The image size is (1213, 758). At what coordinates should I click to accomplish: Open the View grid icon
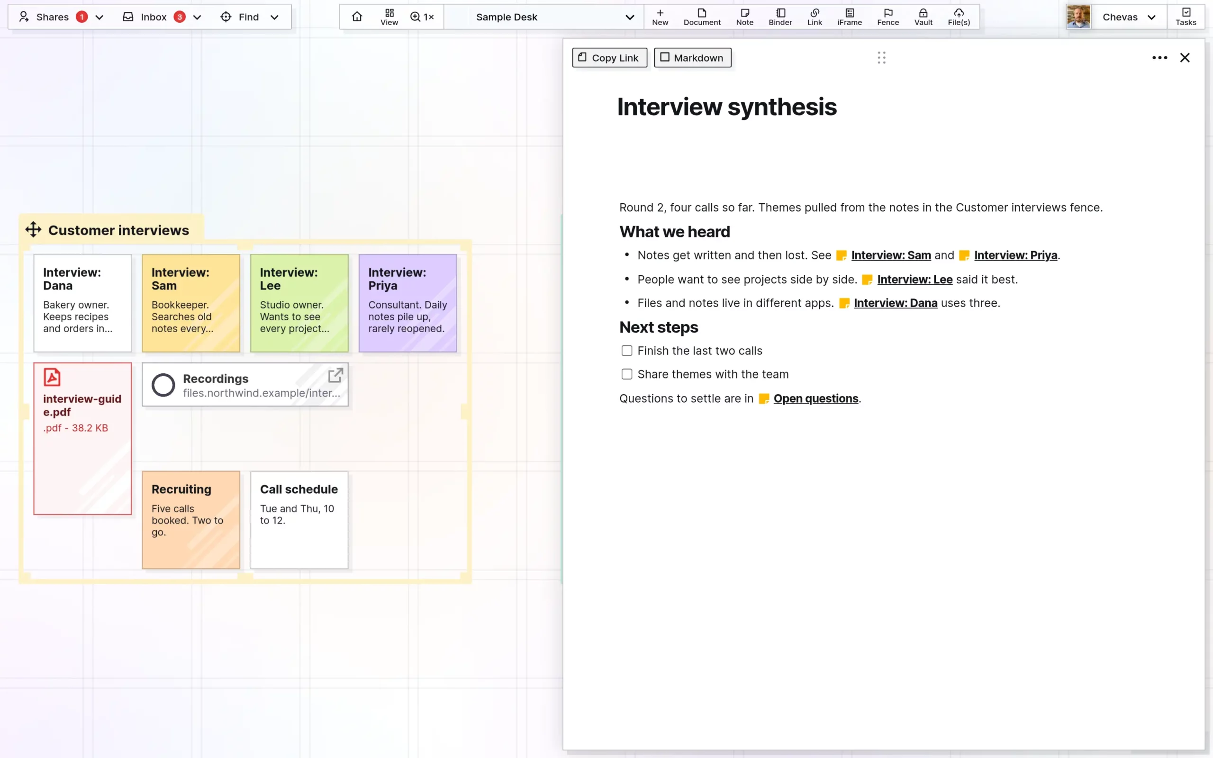[x=389, y=17]
